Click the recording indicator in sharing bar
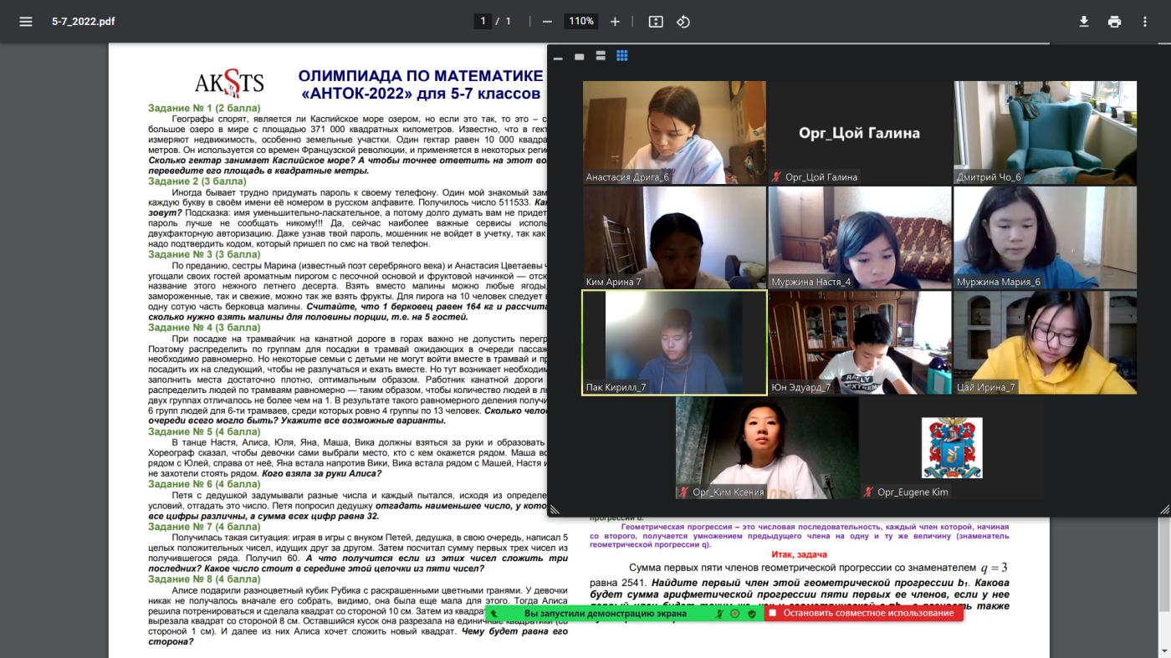This screenshot has height=658, width=1171. coord(735,614)
